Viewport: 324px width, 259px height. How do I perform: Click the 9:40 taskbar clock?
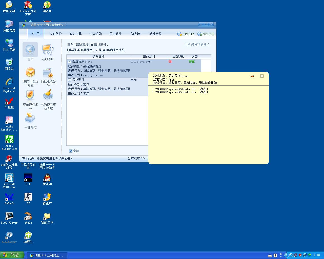click(317, 255)
